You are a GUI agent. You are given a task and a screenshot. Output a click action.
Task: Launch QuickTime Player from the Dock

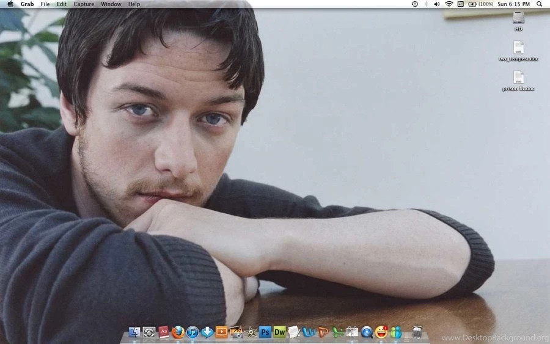click(367, 332)
